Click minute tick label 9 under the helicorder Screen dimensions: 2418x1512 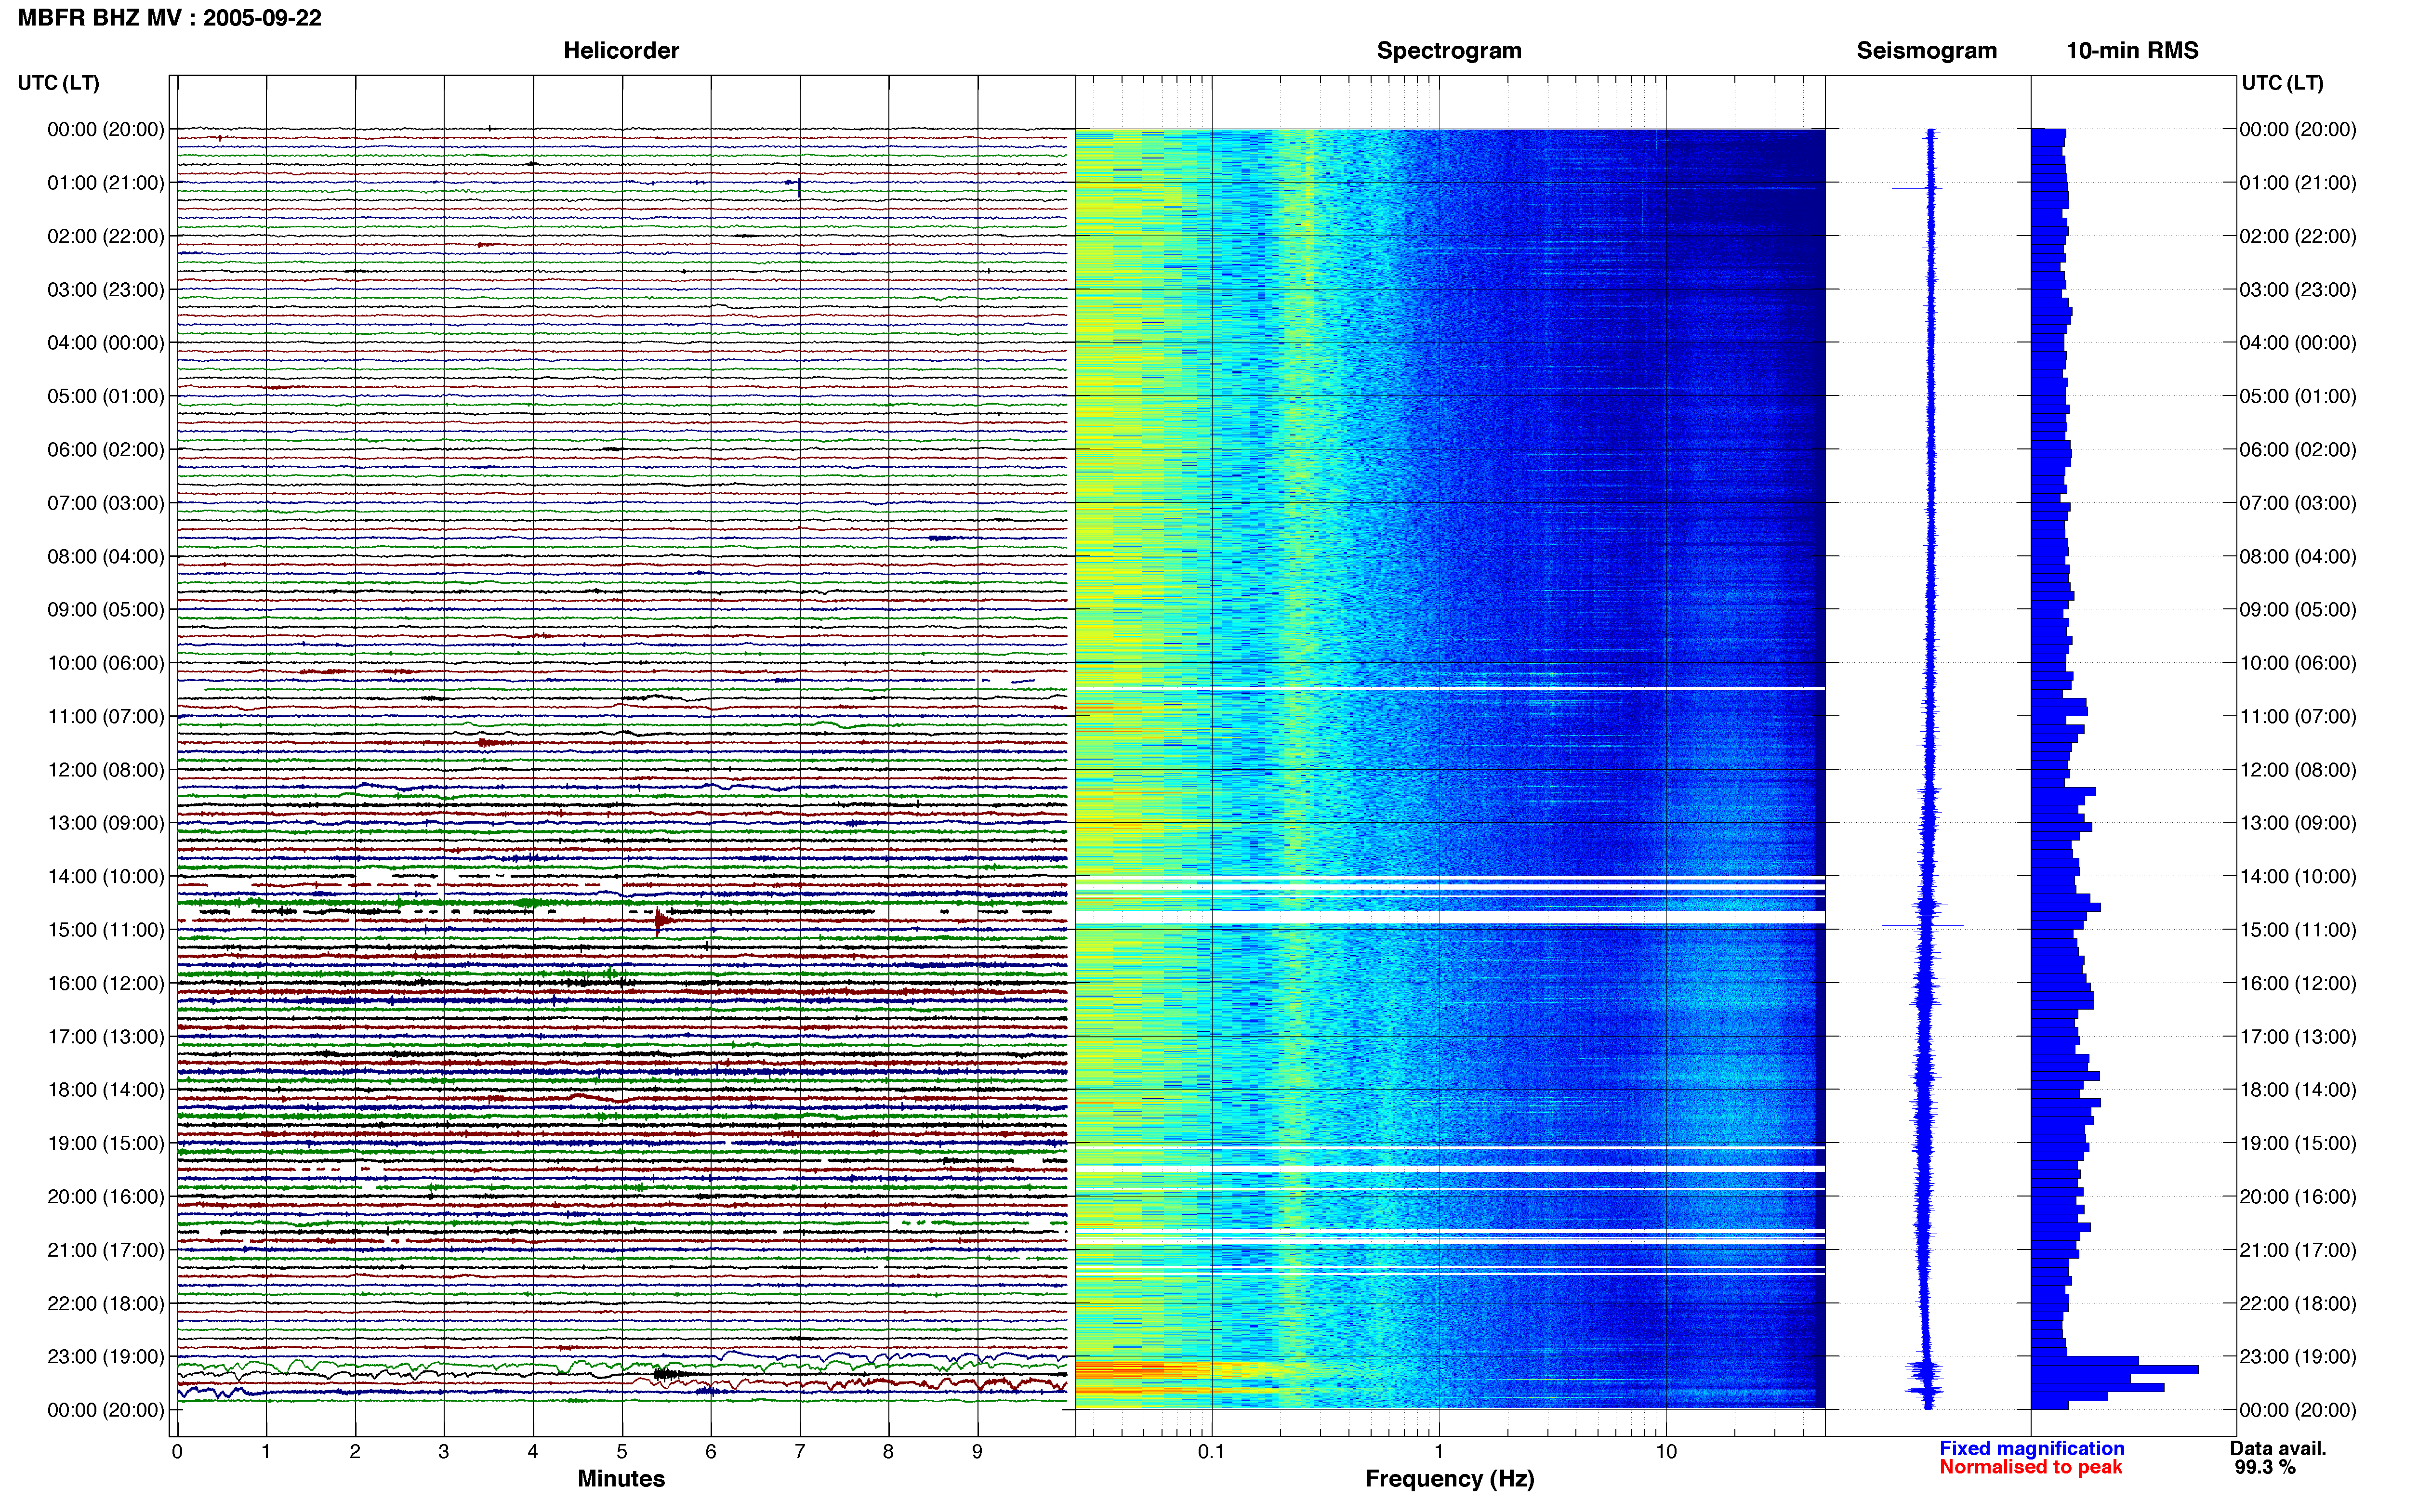pos(977,1451)
